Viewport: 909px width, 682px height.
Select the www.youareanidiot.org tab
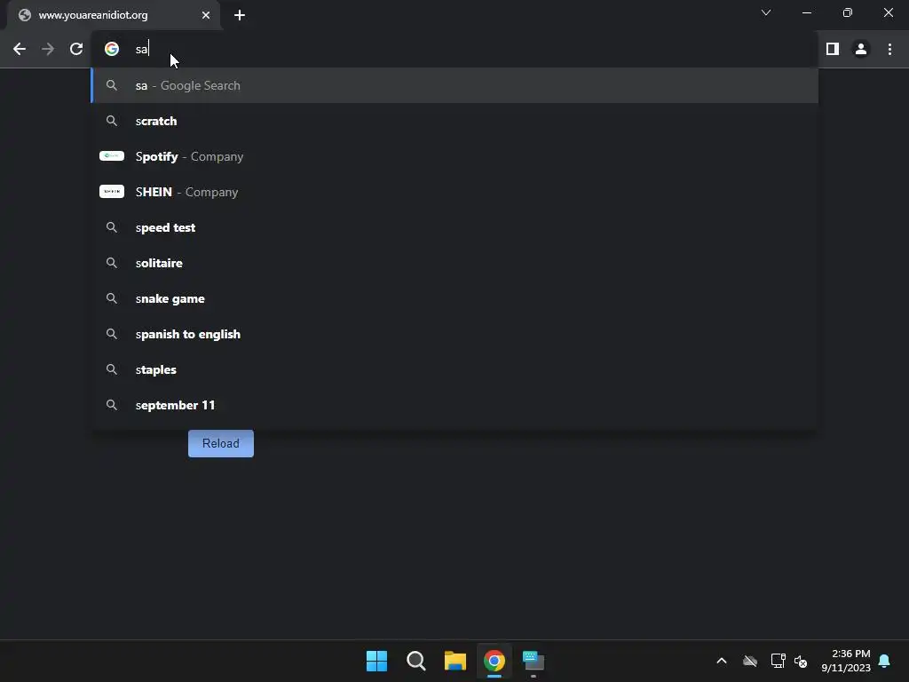[114, 15]
